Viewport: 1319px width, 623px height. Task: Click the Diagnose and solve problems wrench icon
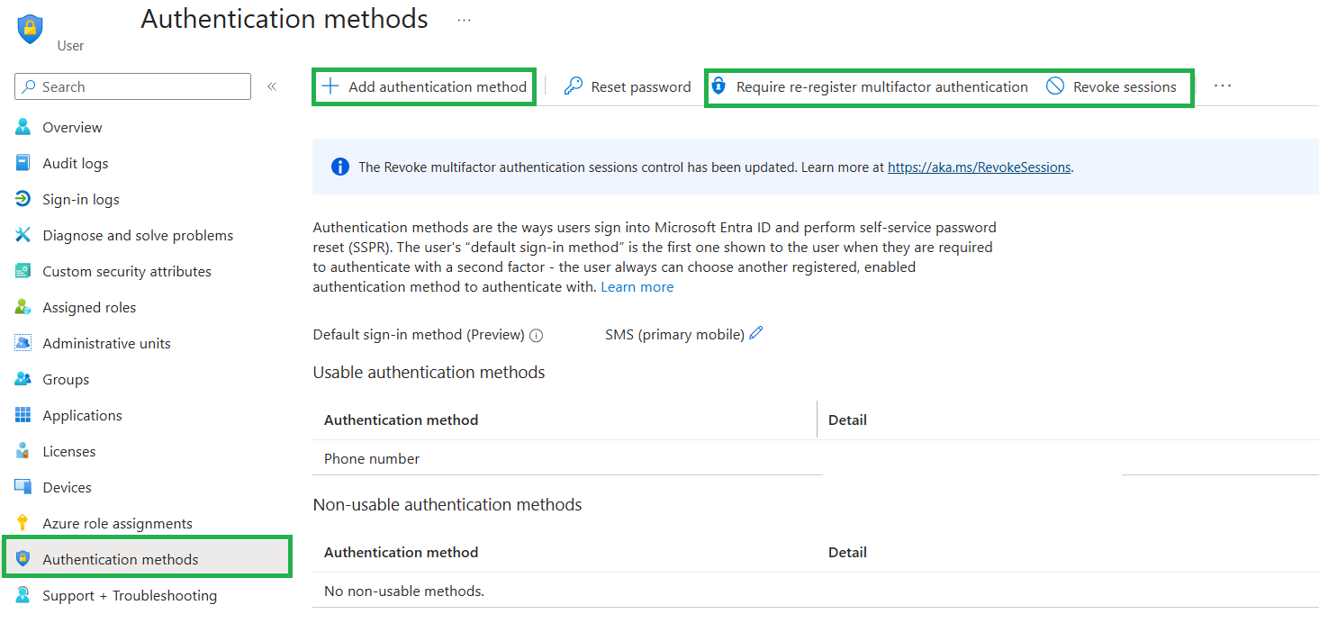[x=23, y=235]
